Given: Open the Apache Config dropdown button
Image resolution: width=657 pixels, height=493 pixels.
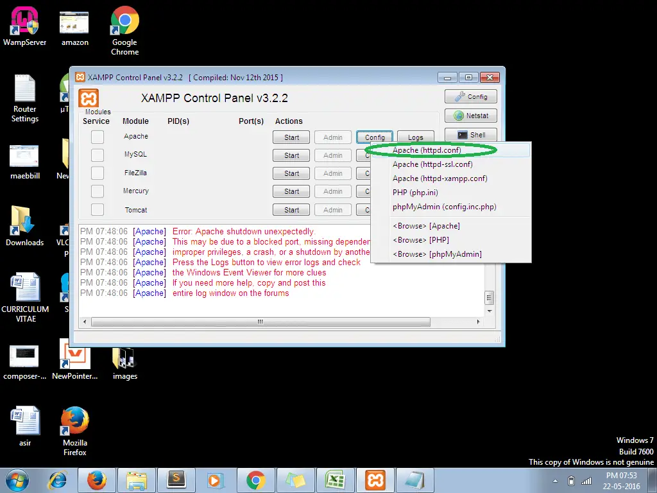Looking at the screenshot, I should tap(375, 137).
